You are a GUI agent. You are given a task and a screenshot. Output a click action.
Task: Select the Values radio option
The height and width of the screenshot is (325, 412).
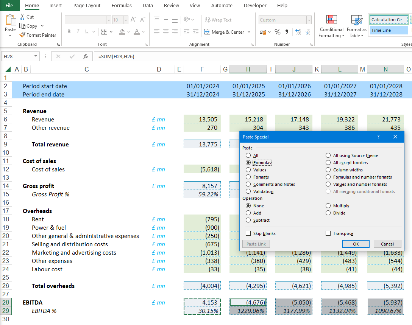coord(248,170)
